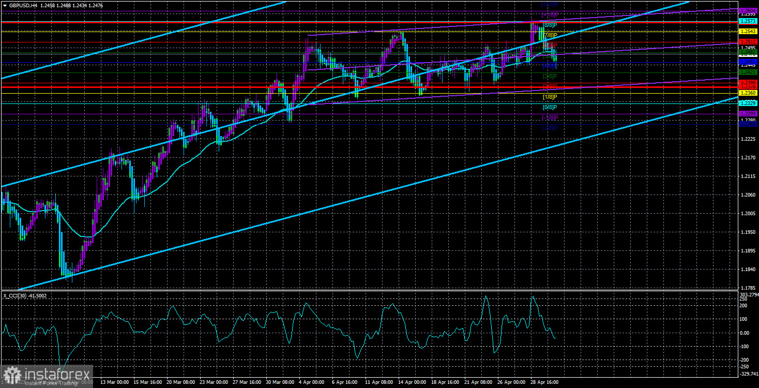This screenshot has height=388, width=759.
Task: Select the [4/8]P Murray level label
Action: [550, 66]
